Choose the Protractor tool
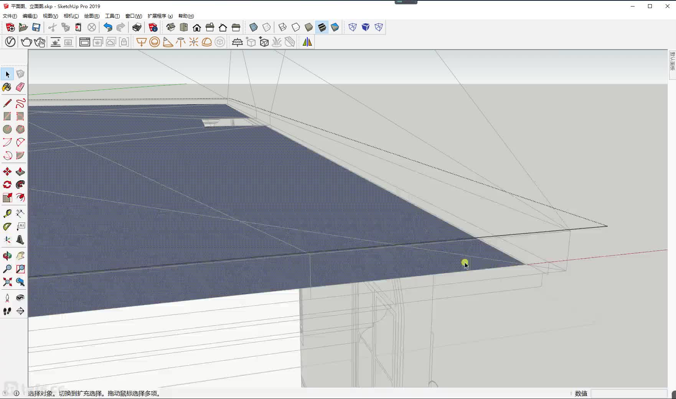The image size is (676, 399). pos(7,226)
